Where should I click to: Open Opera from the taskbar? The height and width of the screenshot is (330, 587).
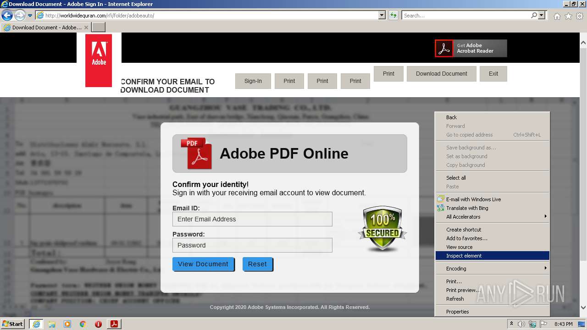click(98, 324)
